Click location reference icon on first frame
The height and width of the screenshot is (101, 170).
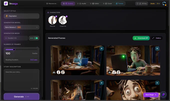pyautogui.click(x=54, y=72)
